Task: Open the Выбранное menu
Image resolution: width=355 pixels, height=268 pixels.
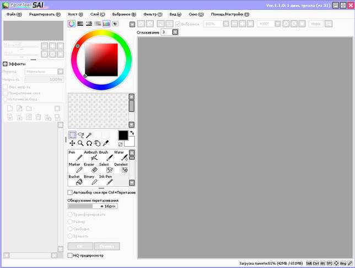Action: pos(124,14)
